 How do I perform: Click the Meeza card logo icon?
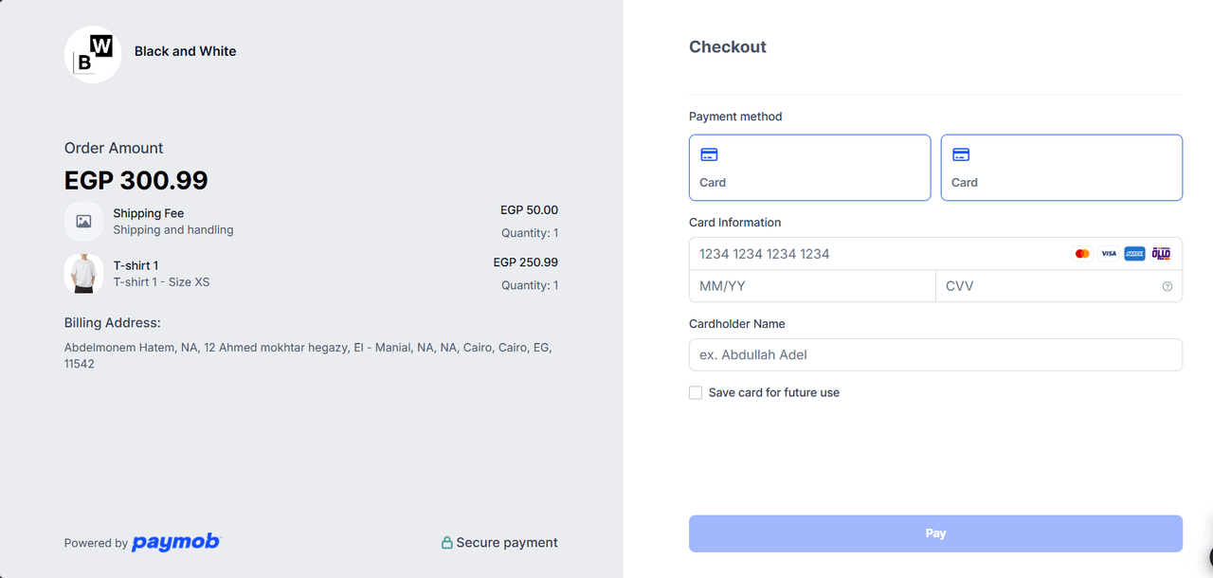click(x=1161, y=254)
